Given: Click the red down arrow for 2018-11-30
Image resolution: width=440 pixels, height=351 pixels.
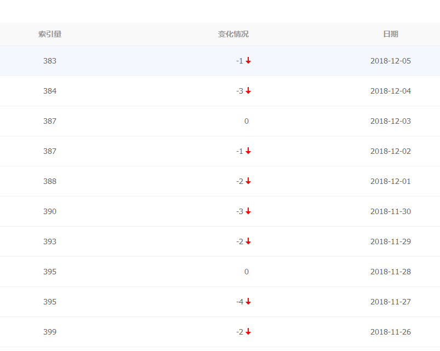Looking at the screenshot, I should coord(248,211).
